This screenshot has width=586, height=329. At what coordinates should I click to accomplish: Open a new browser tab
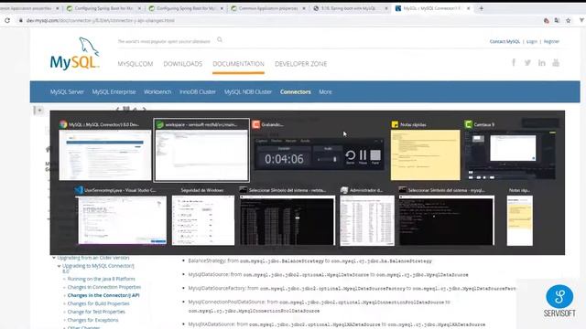point(481,8)
